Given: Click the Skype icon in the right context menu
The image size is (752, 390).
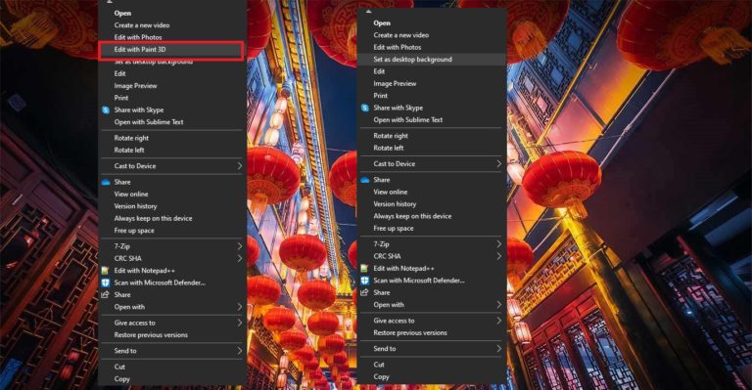Looking at the screenshot, I should pos(365,108).
